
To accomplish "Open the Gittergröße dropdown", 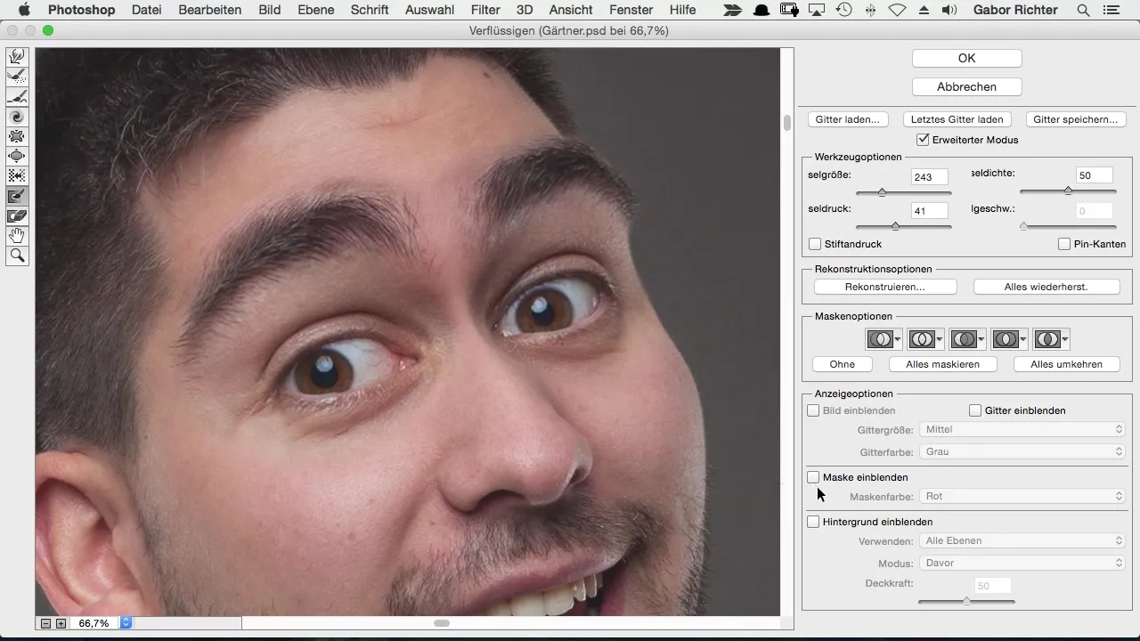I will tap(1022, 429).
